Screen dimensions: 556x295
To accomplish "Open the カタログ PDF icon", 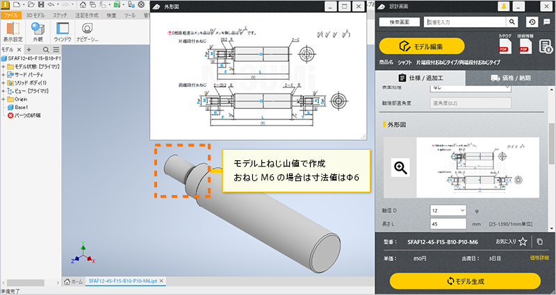I will pos(505,46).
